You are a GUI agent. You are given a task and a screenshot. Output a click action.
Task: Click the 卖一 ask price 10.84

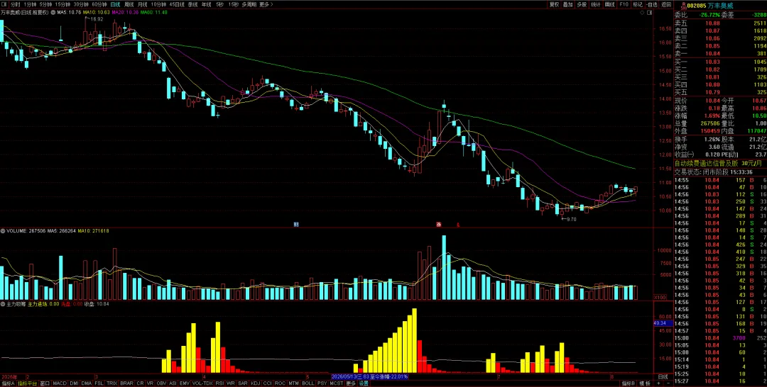[x=712, y=54]
